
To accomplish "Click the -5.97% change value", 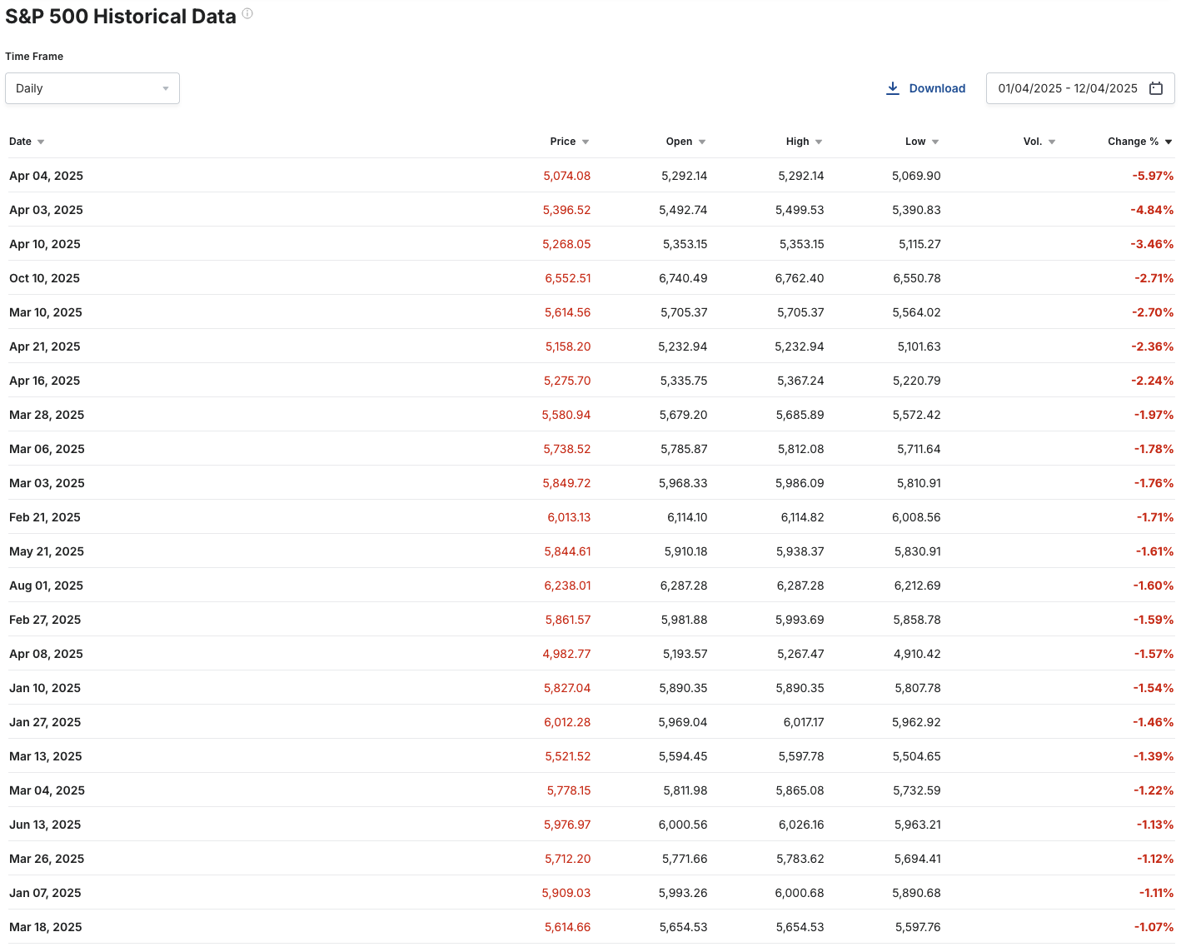I will pyautogui.click(x=1153, y=176).
